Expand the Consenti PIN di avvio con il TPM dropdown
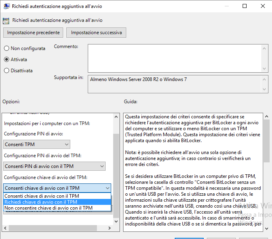The height and width of the screenshot is (239, 272). point(54,166)
